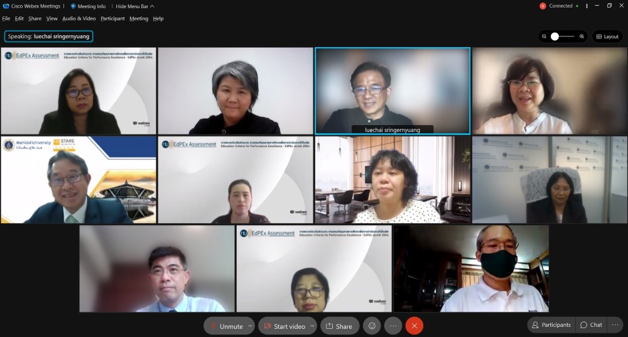Open the Audio & Video menu

[79, 18]
